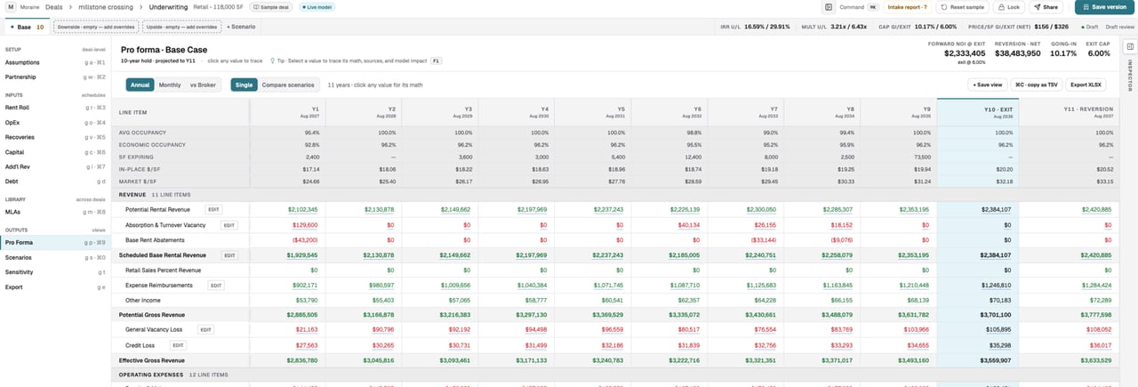
Task: Lock the model with Lock button
Action: 1008,6
